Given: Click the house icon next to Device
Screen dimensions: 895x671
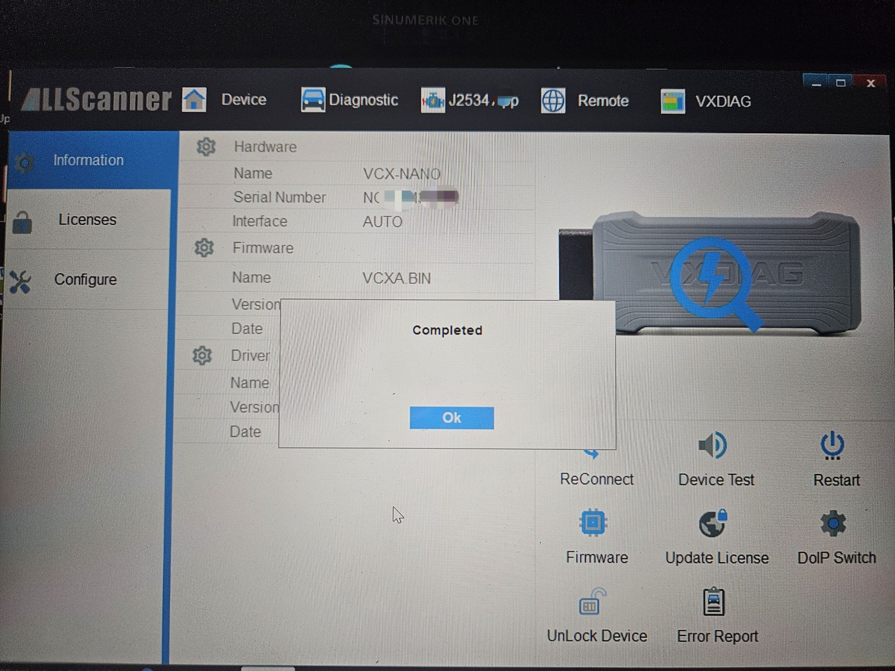Looking at the screenshot, I should (x=194, y=99).
